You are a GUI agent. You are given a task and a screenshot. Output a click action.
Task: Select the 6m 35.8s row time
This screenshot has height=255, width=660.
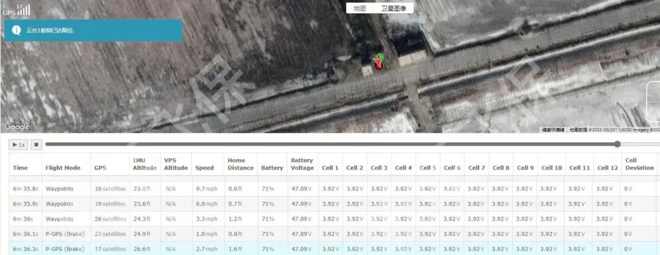tap(25, 189)
